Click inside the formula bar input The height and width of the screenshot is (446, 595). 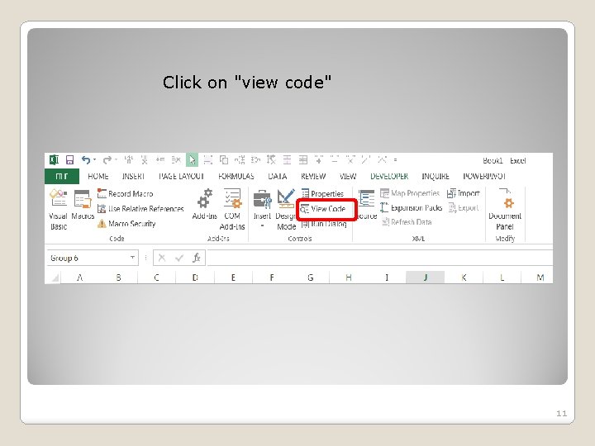(379, 258)
